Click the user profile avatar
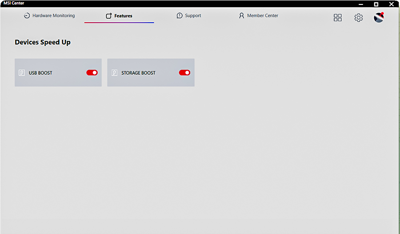The height and width of the screenshot is (234, 400). [379, 17]
